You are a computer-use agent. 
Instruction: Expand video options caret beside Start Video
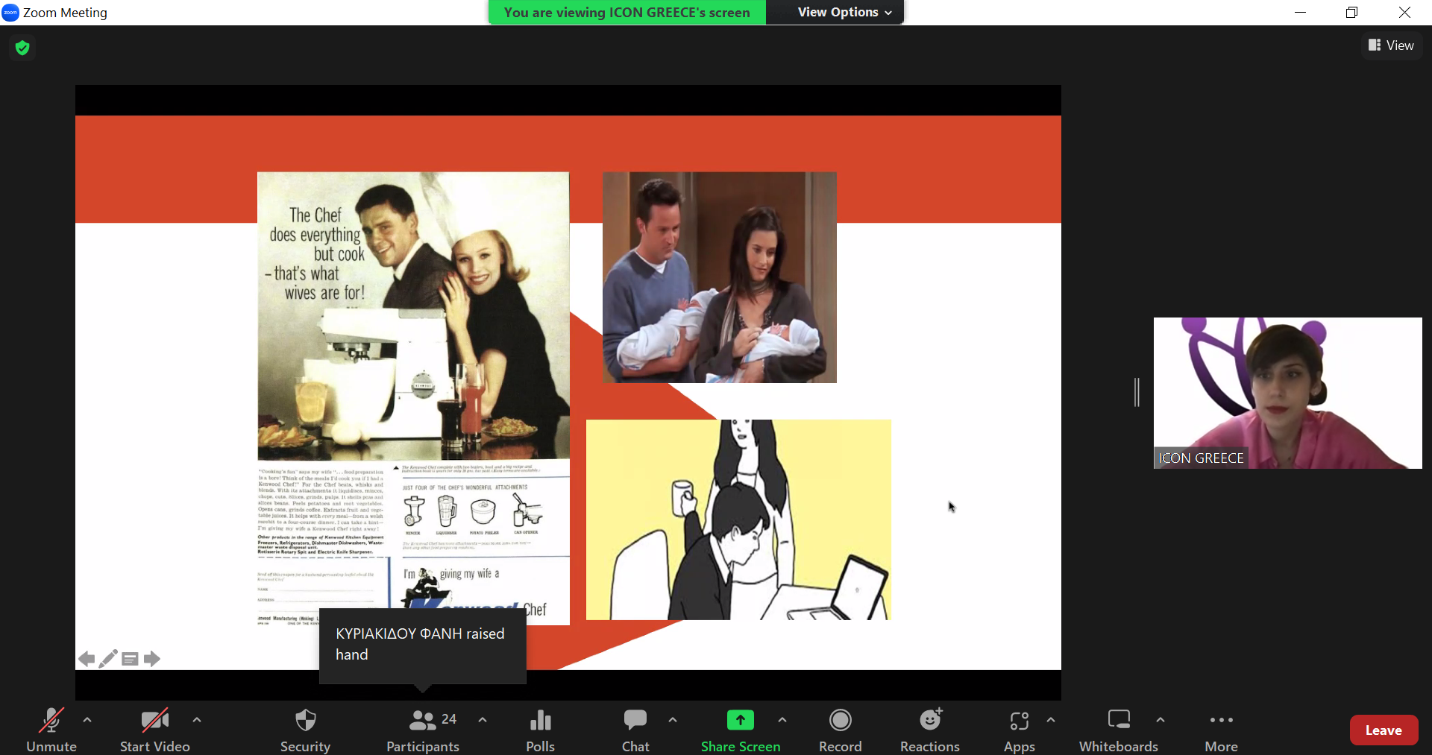197,720
